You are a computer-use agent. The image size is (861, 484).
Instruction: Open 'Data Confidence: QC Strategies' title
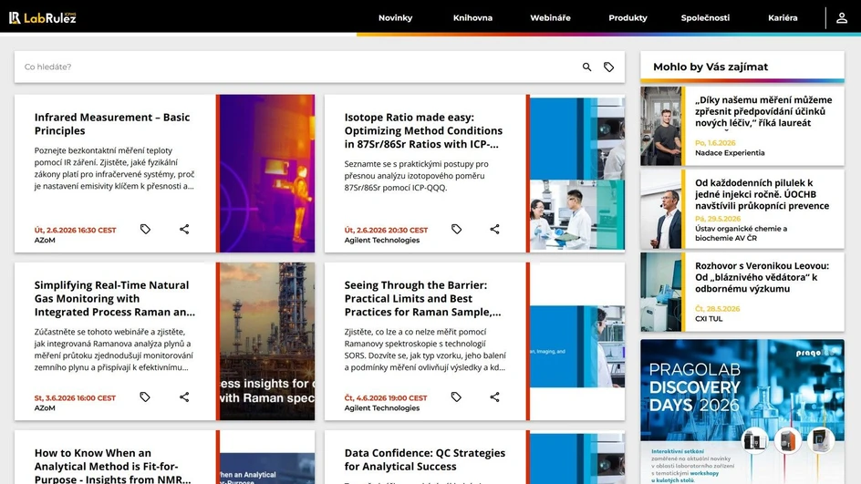coord(424,459)
